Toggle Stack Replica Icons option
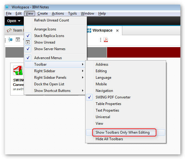The height and width of the screenshot is (159, 185). click(55, 36)
